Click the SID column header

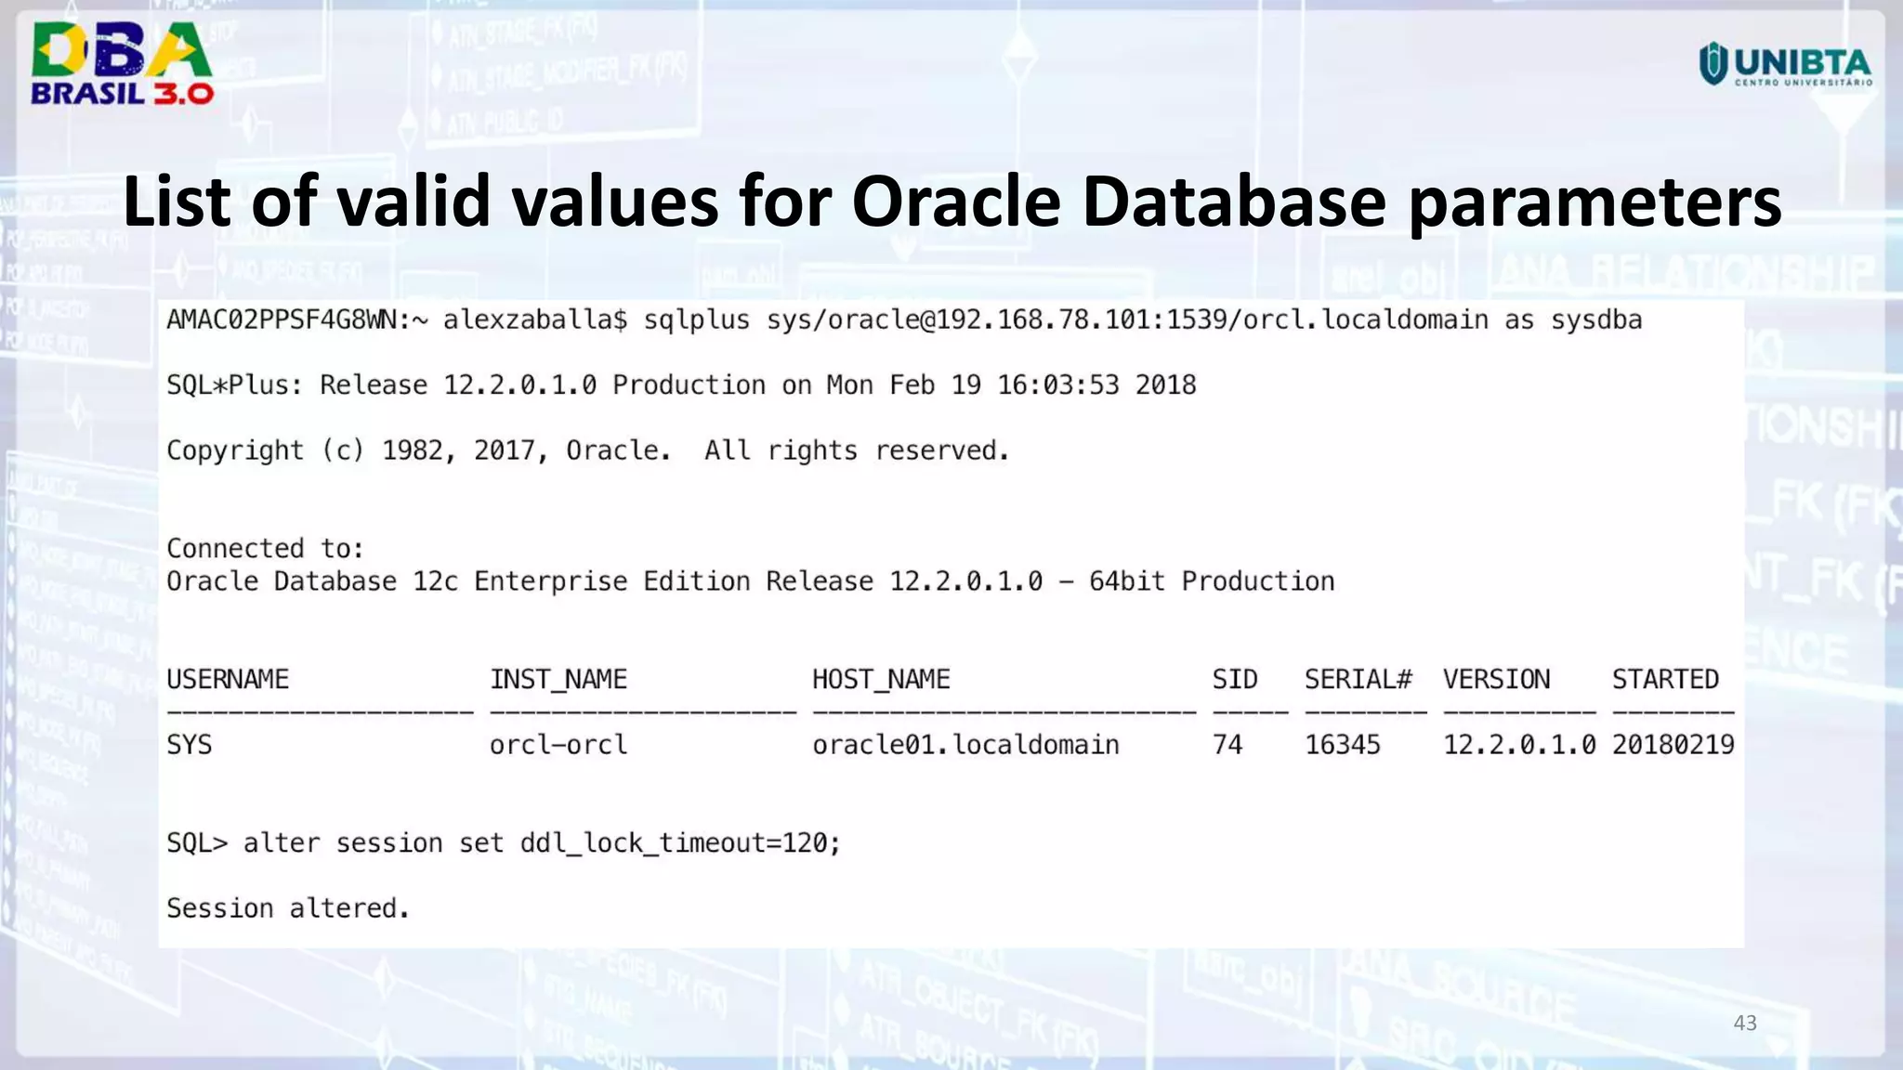click(1234, 680)
